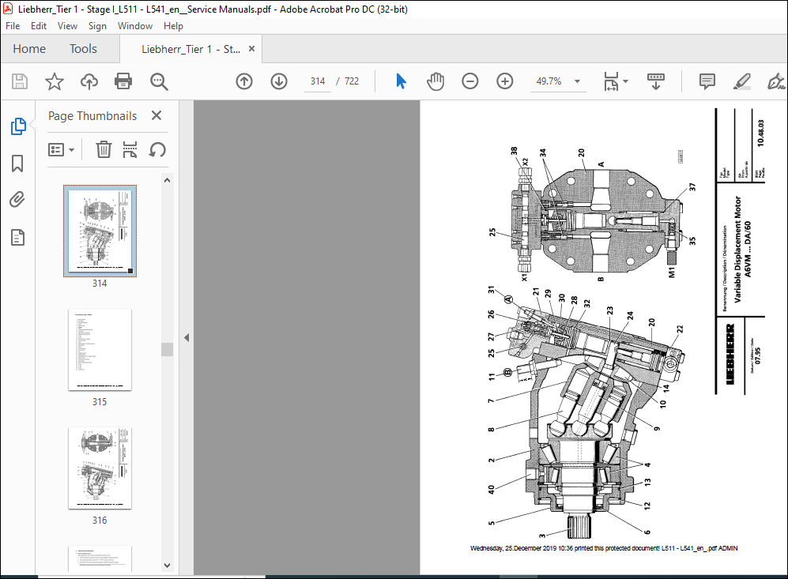Click the fit page width icon
Screen dimensions: 788x579
(611, 81)
